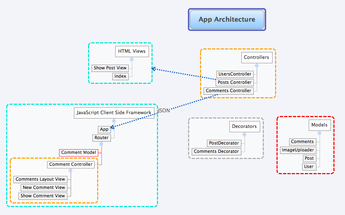
Task: Collapse the HTML Views node children
Action: [x=132, y=59]
